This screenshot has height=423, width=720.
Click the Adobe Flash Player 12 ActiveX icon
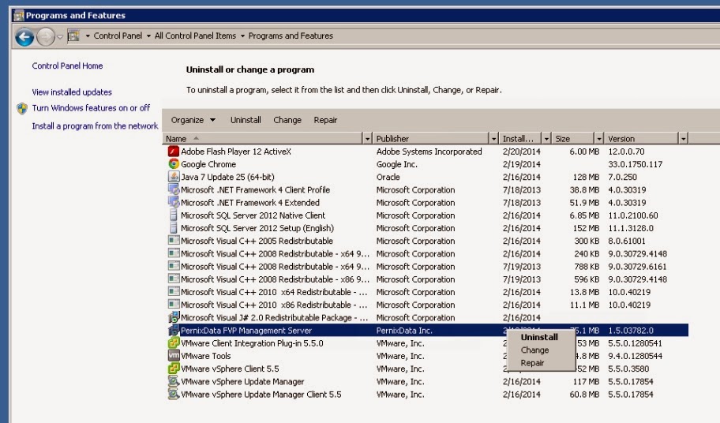pyautogui.click(x=173, y=152)
